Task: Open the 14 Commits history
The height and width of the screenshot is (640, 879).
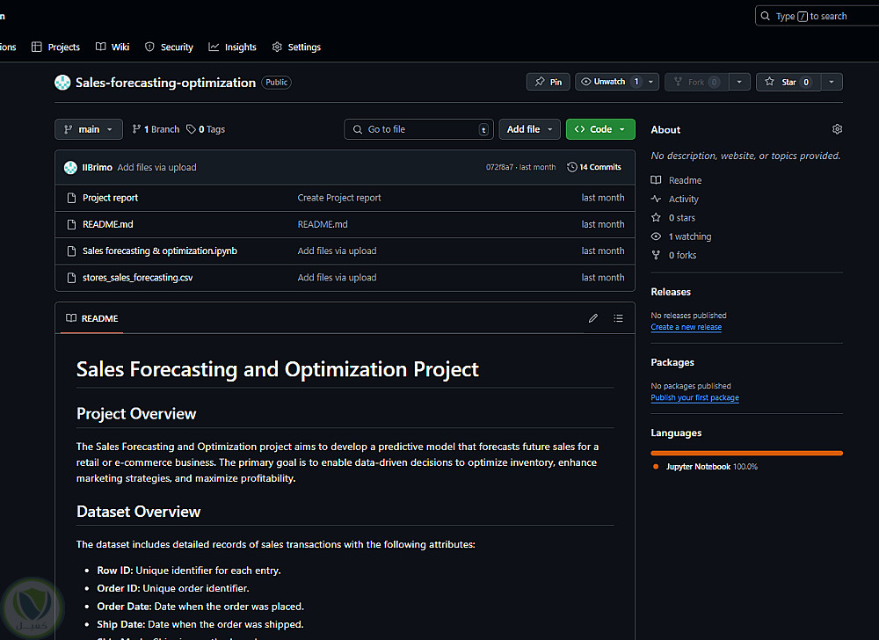Action: 594,167
